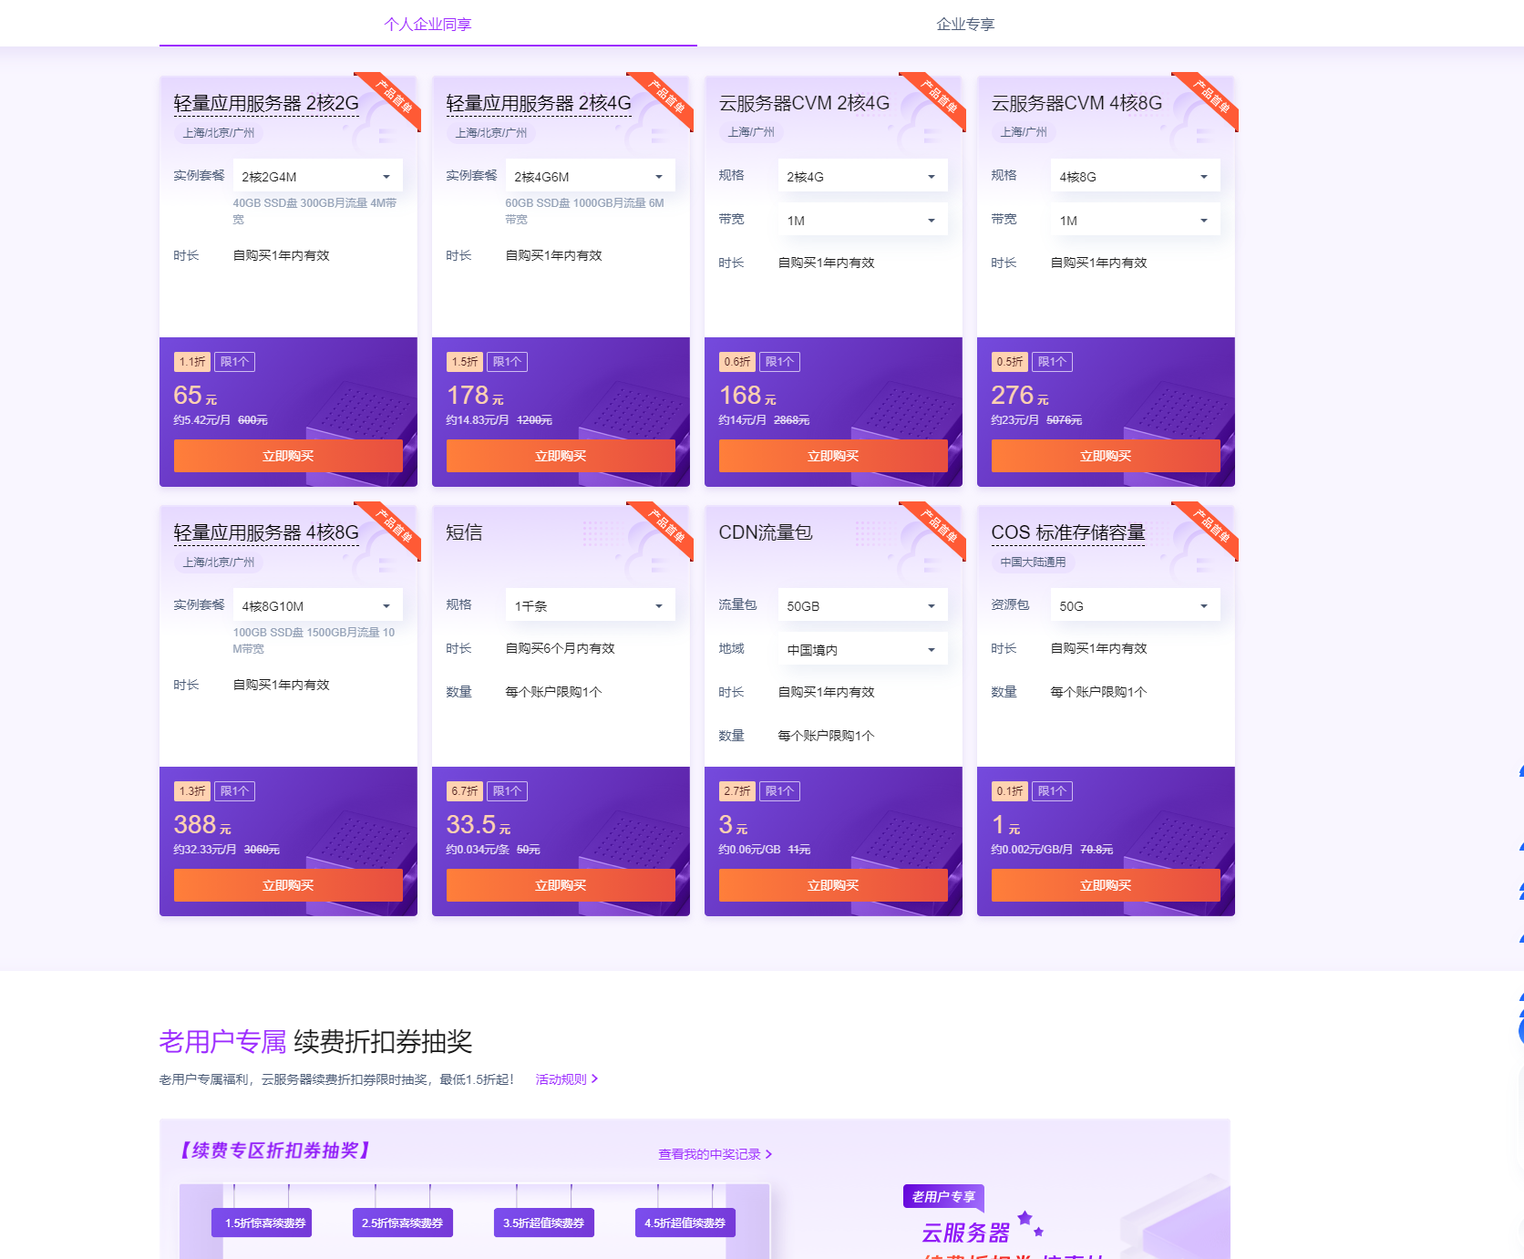Expand the 中国境内 地域 dropdown
Screen dimensions: 1524x1259
[x=861, y=650]
